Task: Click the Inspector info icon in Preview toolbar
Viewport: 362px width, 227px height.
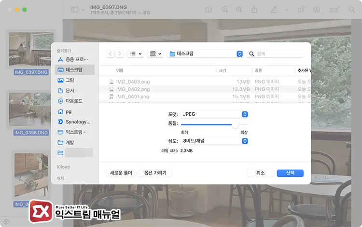Action: pos(208,10)
